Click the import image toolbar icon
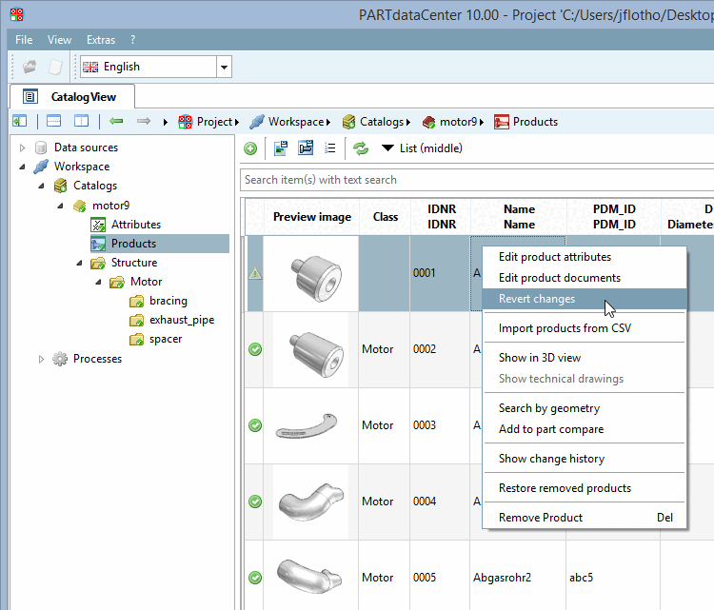 (x=281, y=148)
